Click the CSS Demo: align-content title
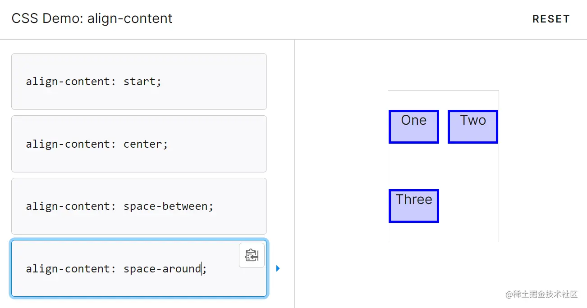The image size is (587, 308). [92, 18]
